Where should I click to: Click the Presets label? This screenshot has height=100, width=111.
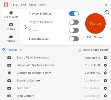click(13, 50)
